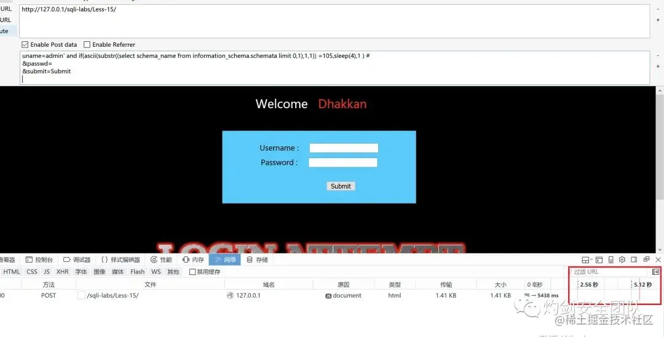This screenshot has width=664, height=337.
Task: Click inside the Post data text area
Action: coord(334,68)
